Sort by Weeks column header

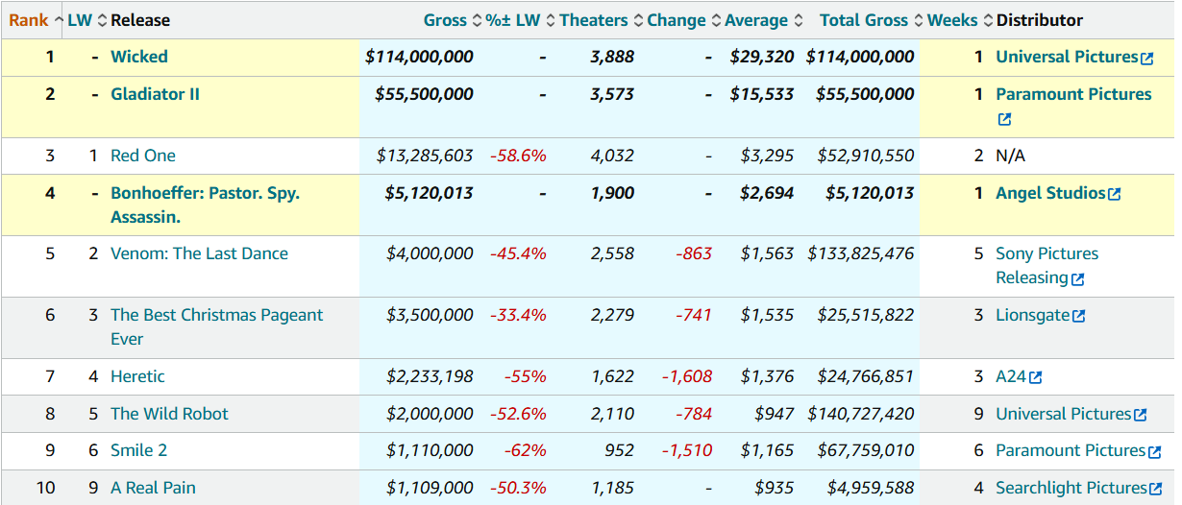pos(952,20)
